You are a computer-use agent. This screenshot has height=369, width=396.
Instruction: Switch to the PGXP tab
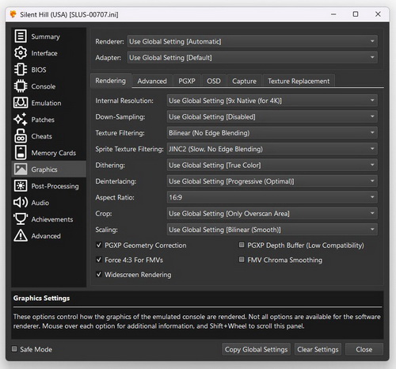pyautogui.click(x=187, y=81)
